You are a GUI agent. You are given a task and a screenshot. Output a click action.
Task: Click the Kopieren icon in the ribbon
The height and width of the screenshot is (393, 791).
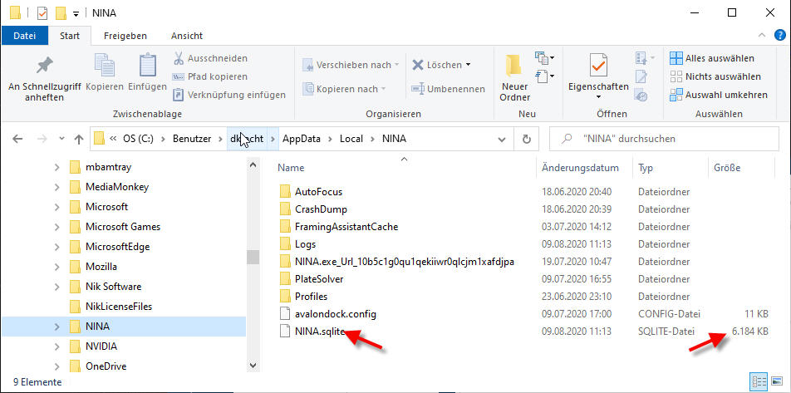pyautogui.click(x=104, y=66)
